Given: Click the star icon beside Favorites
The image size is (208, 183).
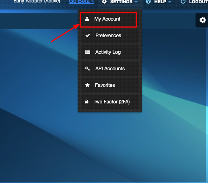Looking at the screenshot, I should pyautogui.click(x=87, y=85).
